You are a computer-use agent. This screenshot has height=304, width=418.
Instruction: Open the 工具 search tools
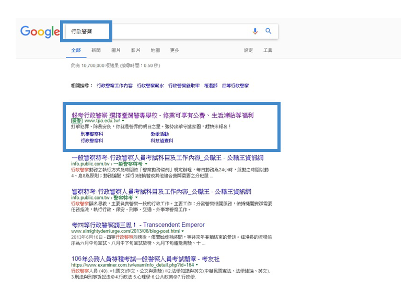[x=268, y=50]
